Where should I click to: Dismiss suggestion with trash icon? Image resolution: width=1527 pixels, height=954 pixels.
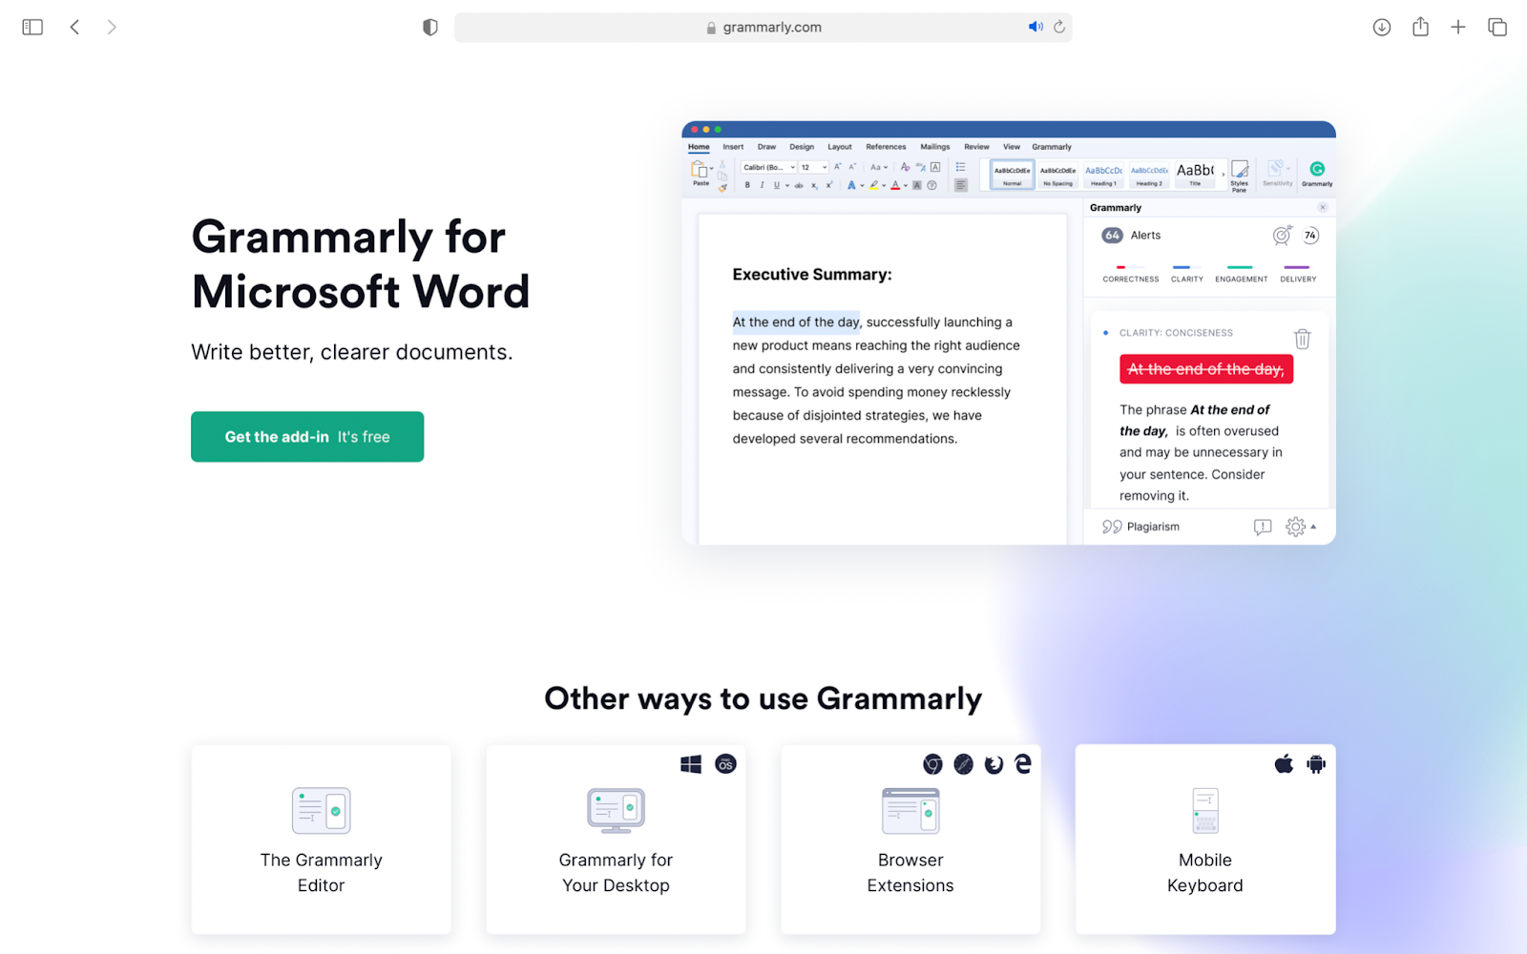tap(1302, 339)
